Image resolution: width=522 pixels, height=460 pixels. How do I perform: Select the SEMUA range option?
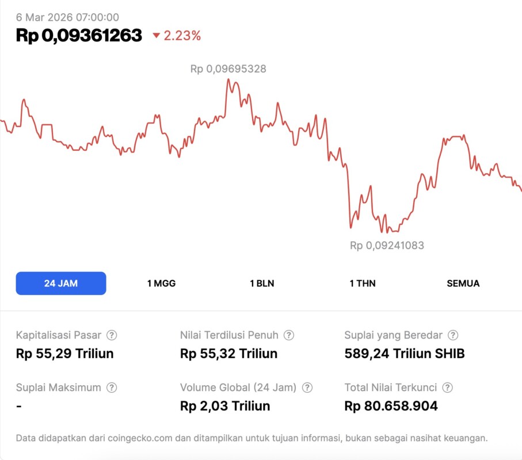463,283
